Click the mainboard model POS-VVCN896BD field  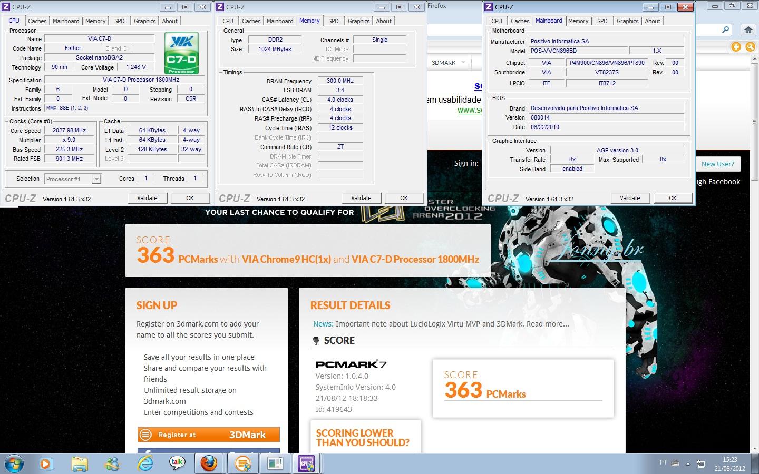(x=578, y=51)
